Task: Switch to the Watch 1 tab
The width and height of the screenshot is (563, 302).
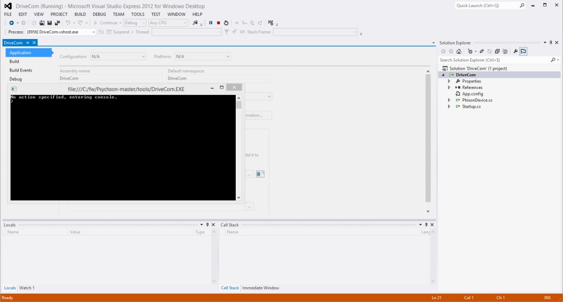Action: coord(27,288)
